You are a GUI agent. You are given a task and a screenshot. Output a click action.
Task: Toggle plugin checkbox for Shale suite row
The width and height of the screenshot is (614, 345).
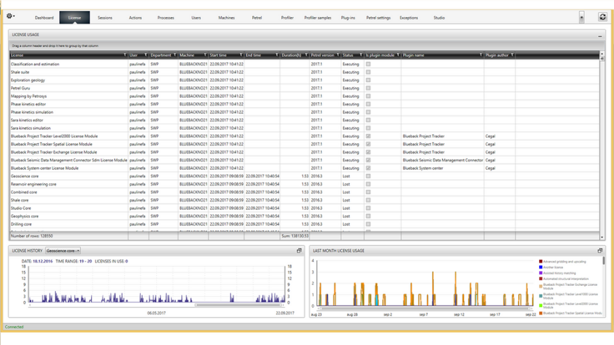tap(368, 72)
